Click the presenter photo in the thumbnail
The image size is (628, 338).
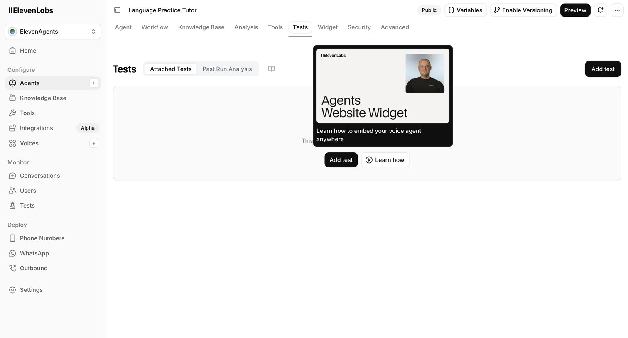tap(425, 73)
